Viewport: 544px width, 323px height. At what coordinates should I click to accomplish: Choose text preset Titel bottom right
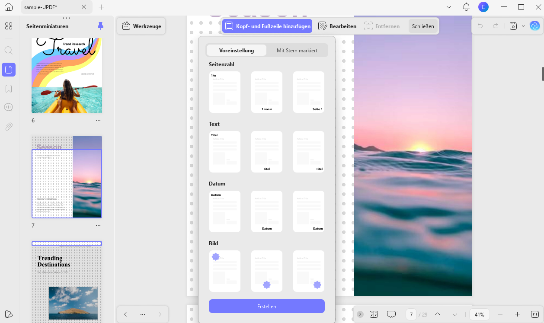309,152
